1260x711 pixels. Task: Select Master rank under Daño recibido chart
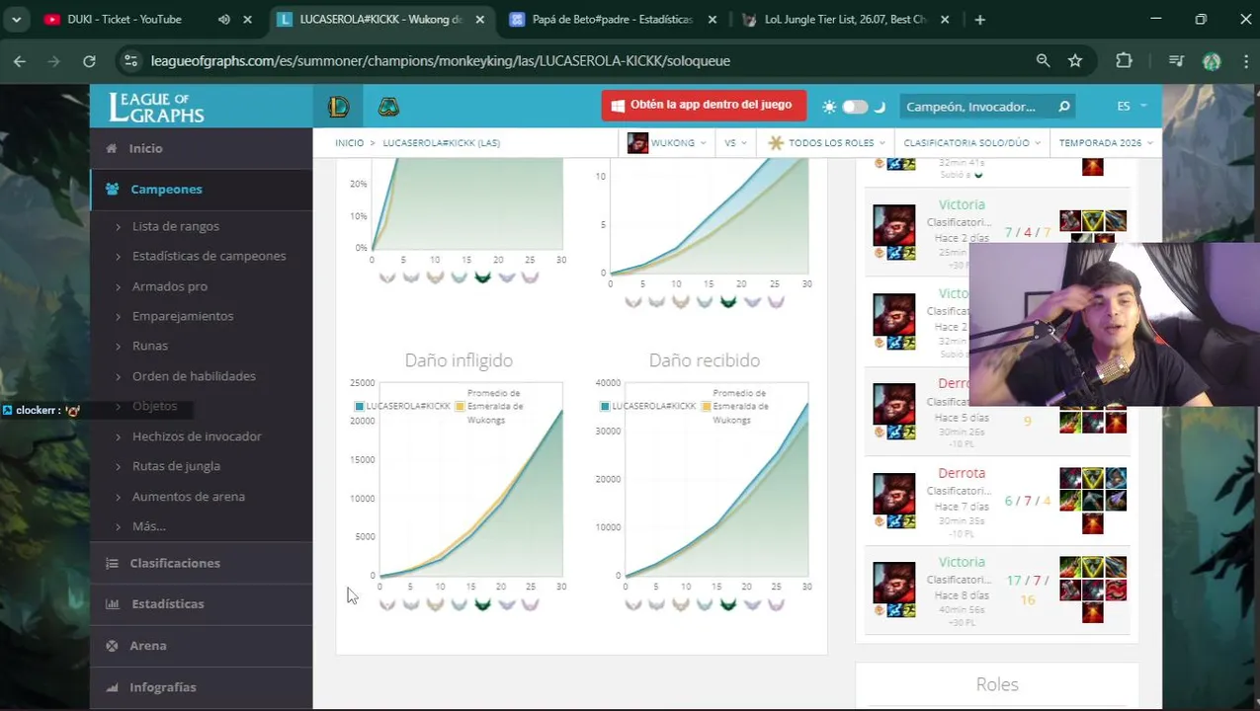(x=776, y=603)
